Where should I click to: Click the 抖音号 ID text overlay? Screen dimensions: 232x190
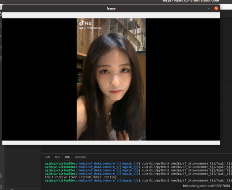[90, 28]
